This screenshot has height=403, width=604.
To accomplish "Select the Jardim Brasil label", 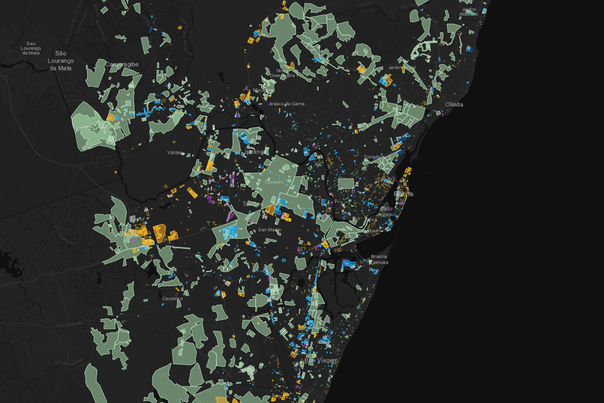I will tap(402, 68).
